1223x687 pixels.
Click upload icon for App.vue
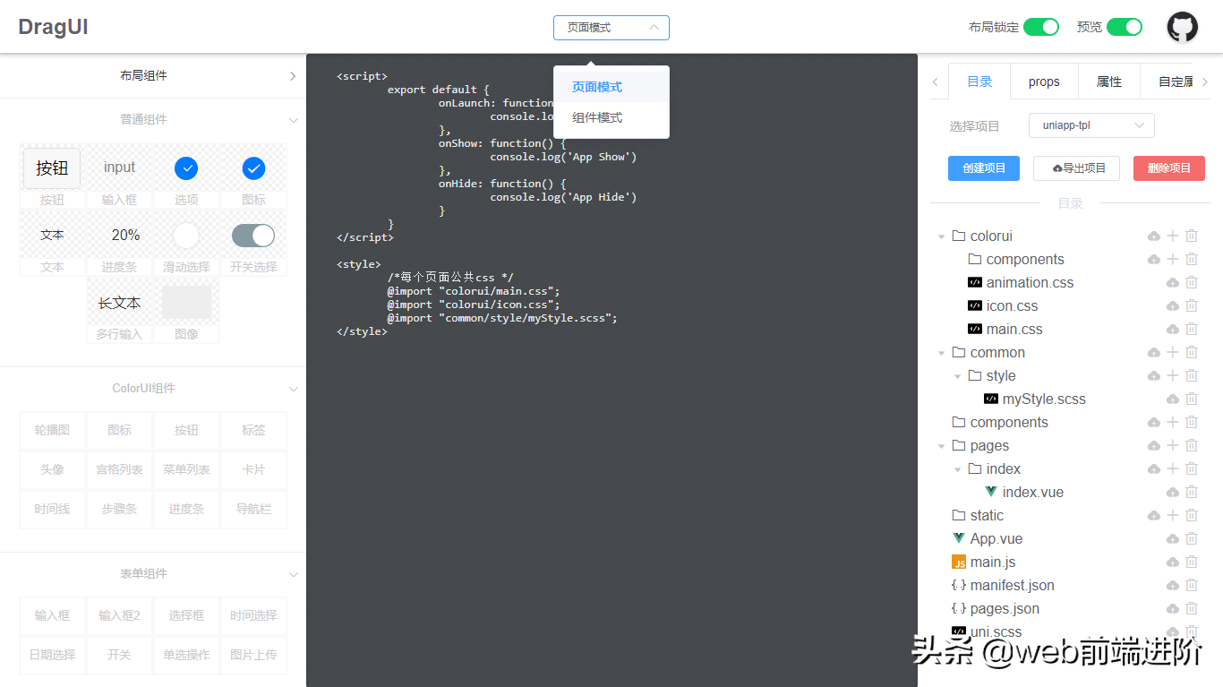click(x=1173, y=538)
